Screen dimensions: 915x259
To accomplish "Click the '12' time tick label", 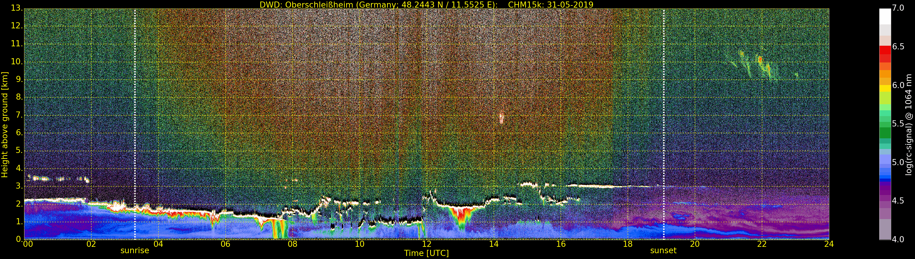I will pos(427,244).
